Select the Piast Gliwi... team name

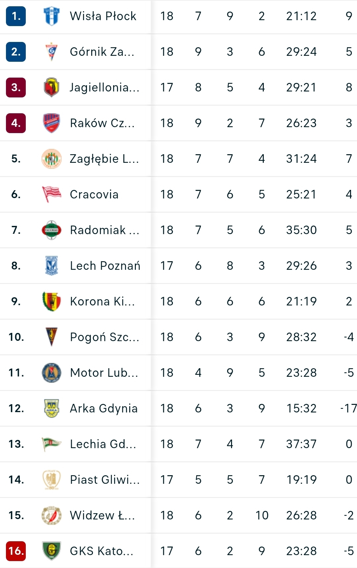(x=105, y=480)
